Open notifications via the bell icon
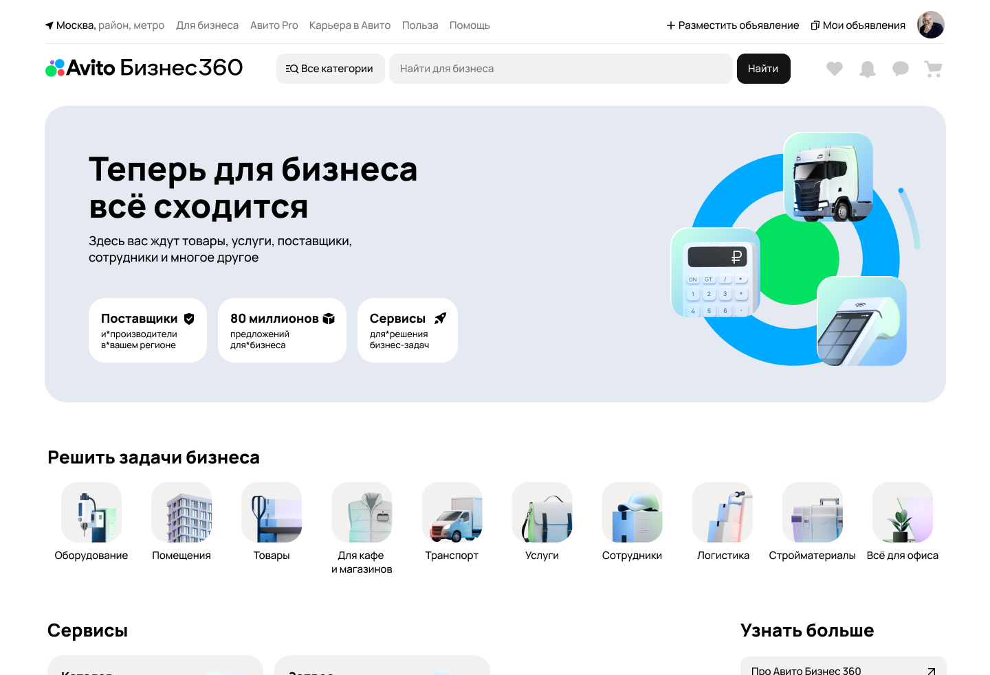Image resolution: width=990 pixels, height=675 pixels. [x=867, y=69]
